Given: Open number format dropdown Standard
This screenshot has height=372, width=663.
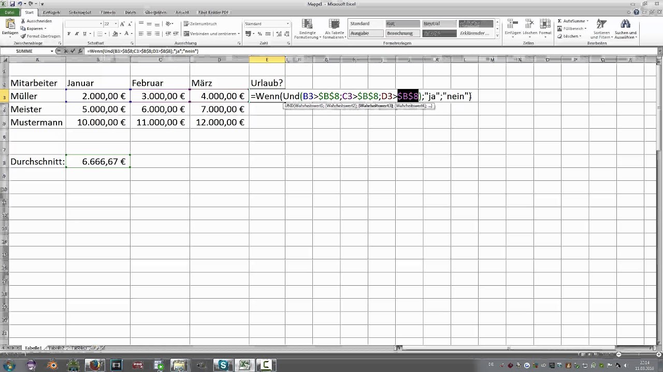Looking at the screenshot, I should click(287, 24).
